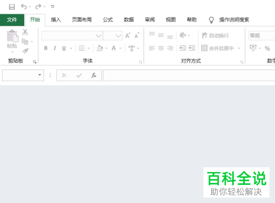Open the Copy options dropdown arrow
Image resolution: width=275 pixels, height=203 pixels.
[x=32, y=42]
